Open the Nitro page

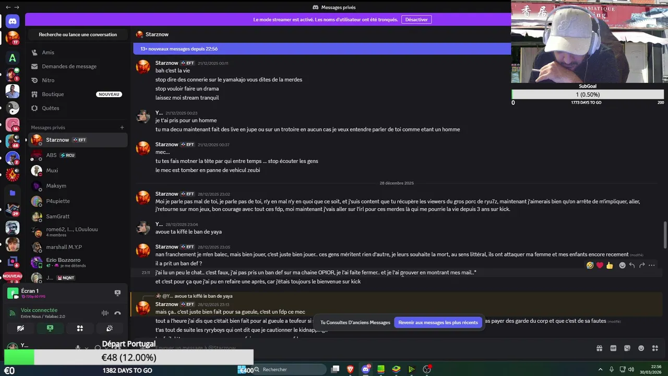[77, 80]
